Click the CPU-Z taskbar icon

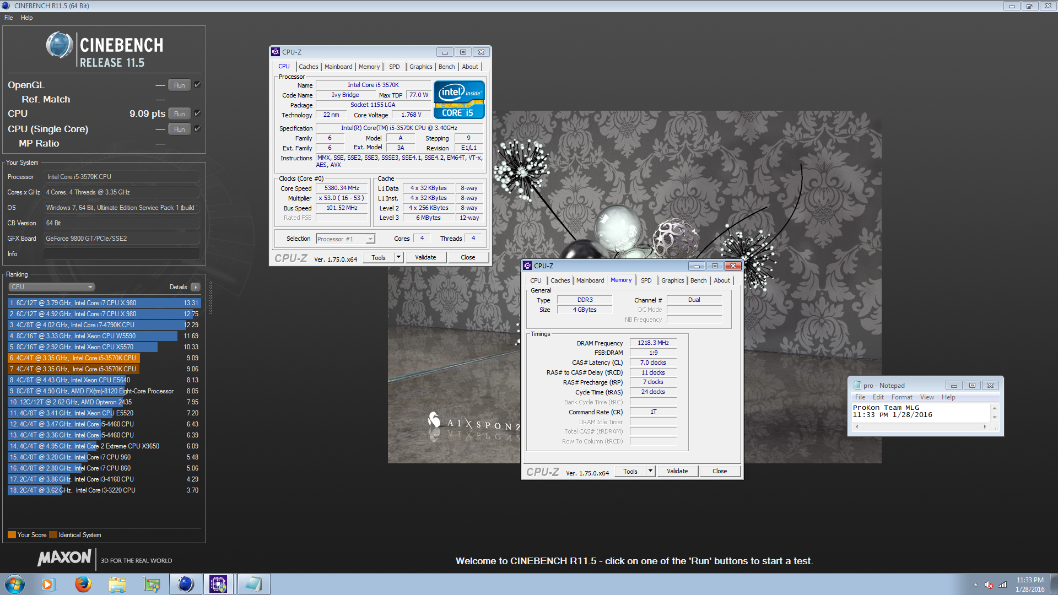pos(218,584)
